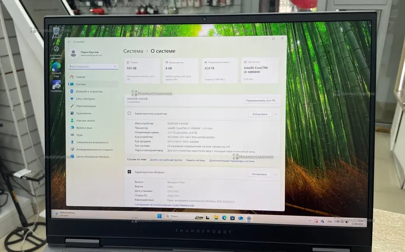Open the Microsoft Edge desktop shortcut
The height and width of the screenshot is (252, 405).
(x=56, y=70)
